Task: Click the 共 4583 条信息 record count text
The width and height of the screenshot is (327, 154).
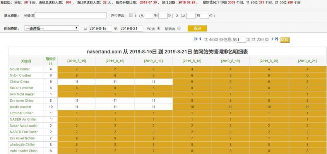Action: pyautogui.click(x=217, y=40)
